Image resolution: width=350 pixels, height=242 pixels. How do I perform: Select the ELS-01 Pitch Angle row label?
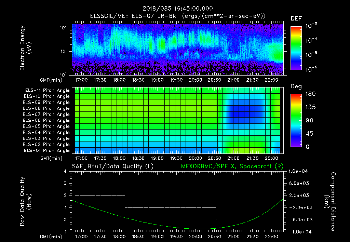point(47,150)
